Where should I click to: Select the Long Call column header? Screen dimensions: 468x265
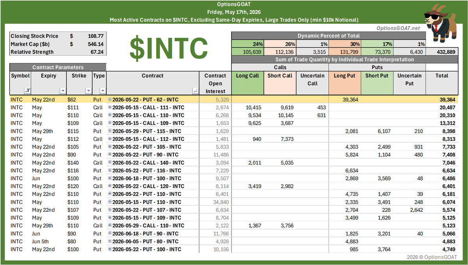pos(247,83)
